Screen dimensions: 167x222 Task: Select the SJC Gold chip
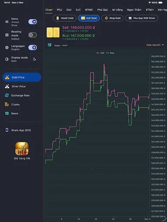[x=89, y=18]
